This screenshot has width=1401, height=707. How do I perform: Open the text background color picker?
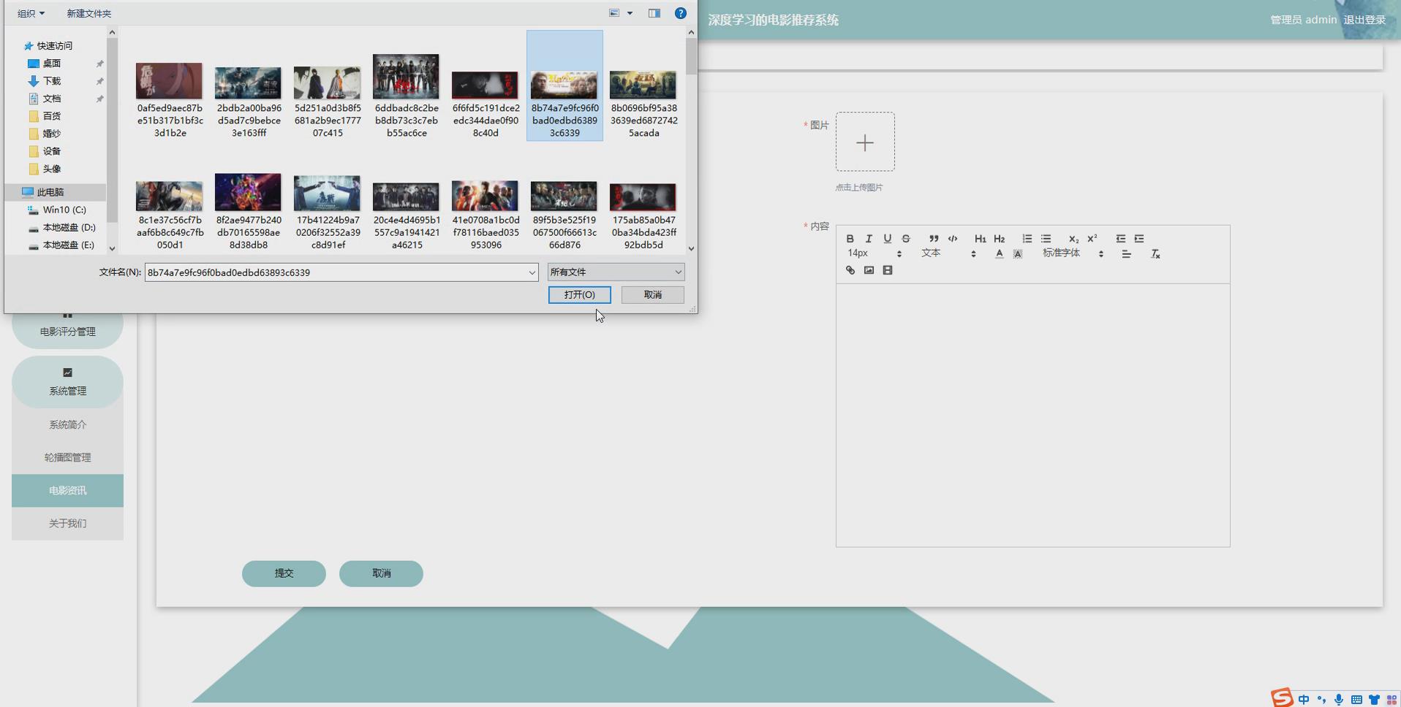coord(1018,254)
